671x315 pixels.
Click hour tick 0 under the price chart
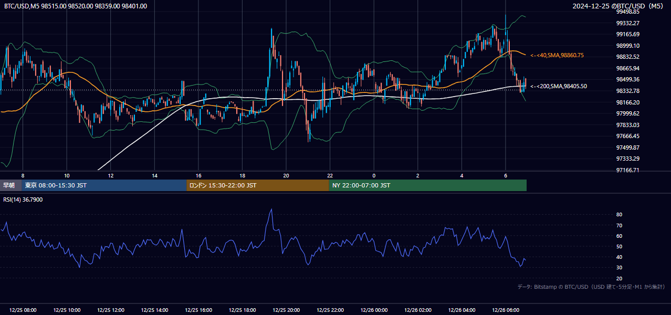pos(374,175)
